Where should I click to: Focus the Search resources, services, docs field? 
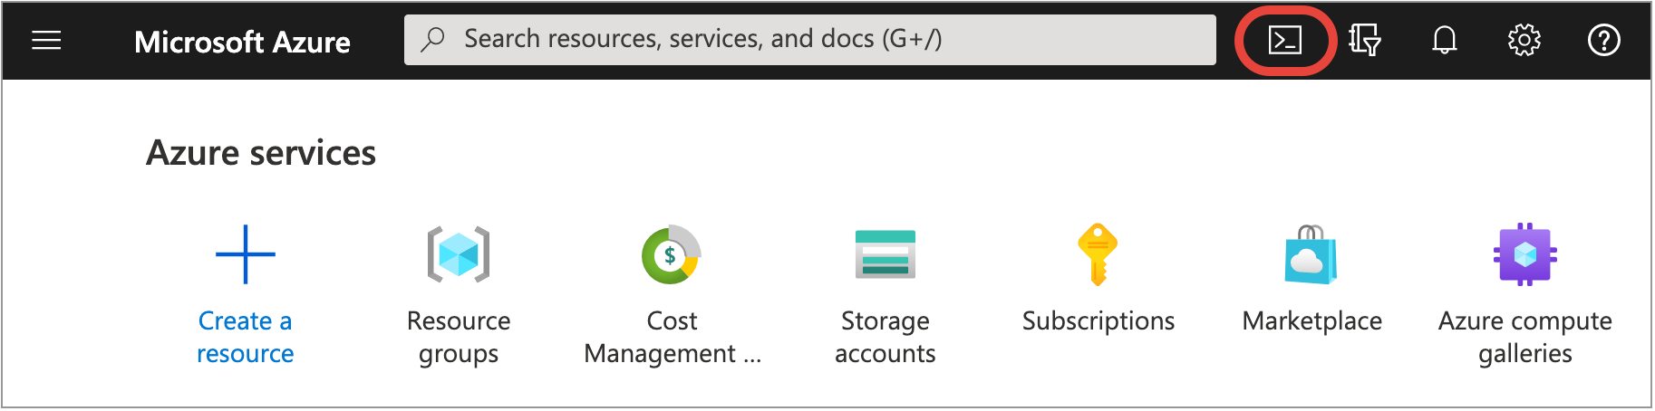[x=810, y=40]
